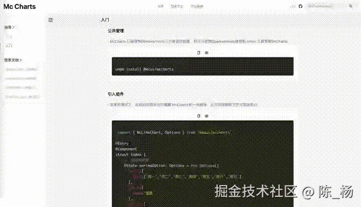The image size is (361, 207).
Task: Collapse the 图表文档 sidebar section
Action: pyautogui.click(x=13, y=60)
